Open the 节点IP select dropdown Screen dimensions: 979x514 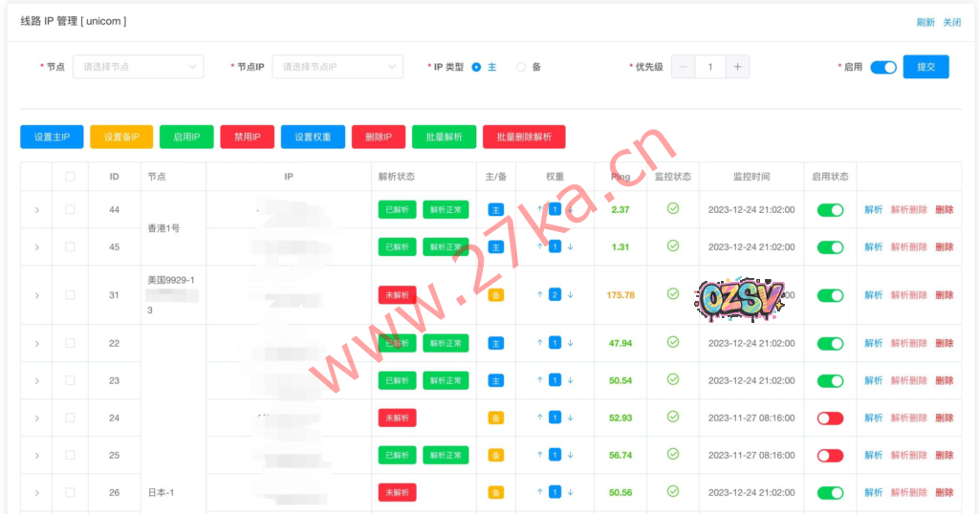337,67
